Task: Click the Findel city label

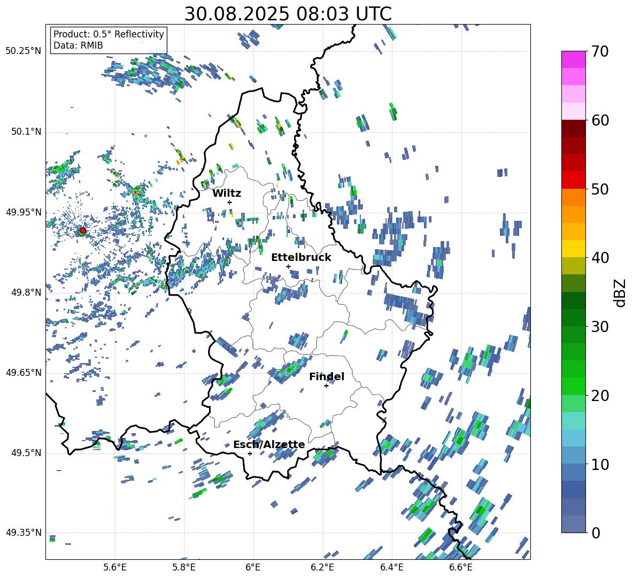Action: (x=327, y=376)
